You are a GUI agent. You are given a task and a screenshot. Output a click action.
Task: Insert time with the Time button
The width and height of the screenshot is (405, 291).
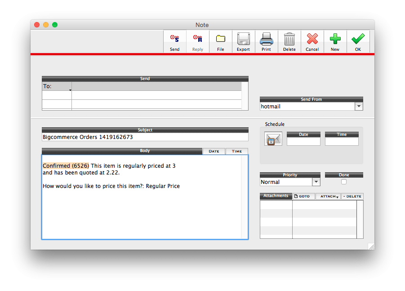(x=236, y=151)
